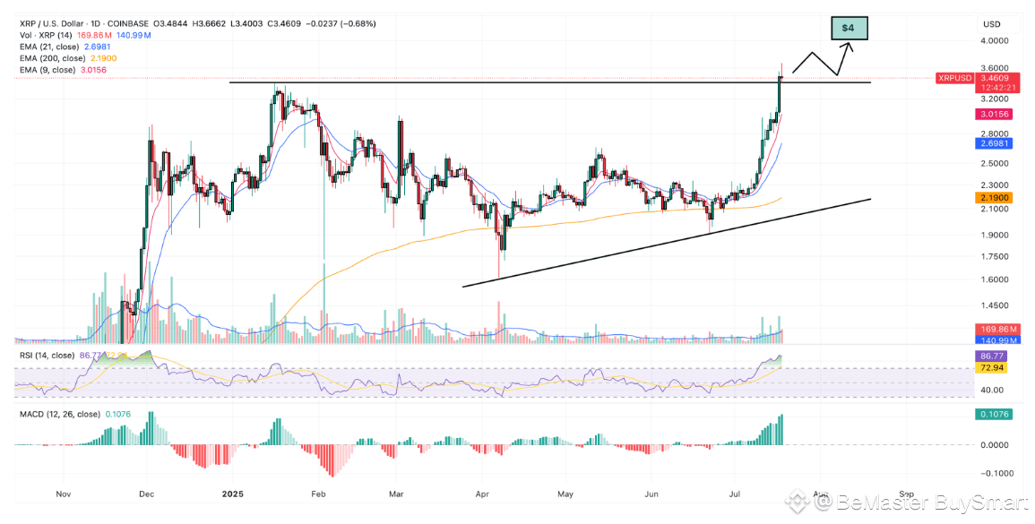Click the purple 86.77 RSI axis label
The width and height of the screenshot is (1035, 524).
(x=991, y=355)
